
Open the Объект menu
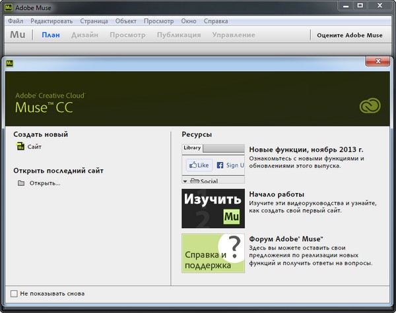(x=125, y=21)
